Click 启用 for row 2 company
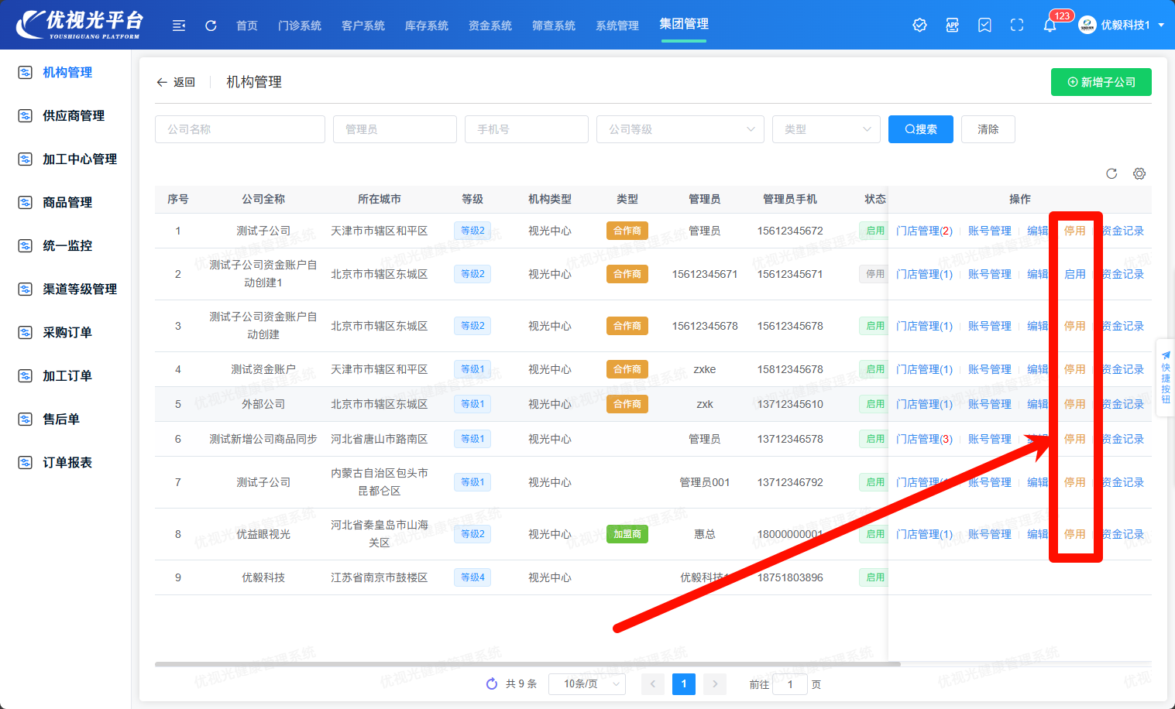The height and width of the screenshot is (709, 1175). pyautogui.click(x=1075, y=274)
